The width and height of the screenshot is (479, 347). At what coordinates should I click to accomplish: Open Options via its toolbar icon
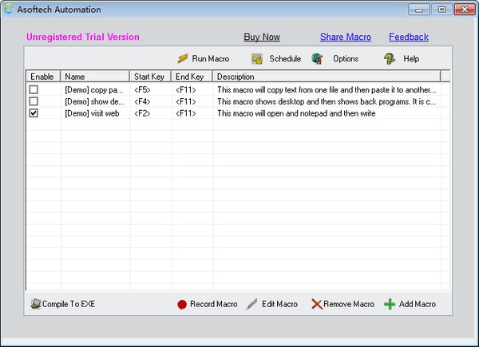317,58
